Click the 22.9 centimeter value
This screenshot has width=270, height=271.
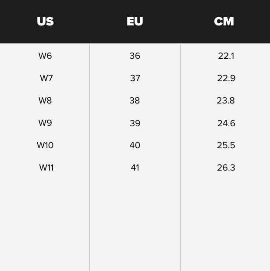point(226,78)
